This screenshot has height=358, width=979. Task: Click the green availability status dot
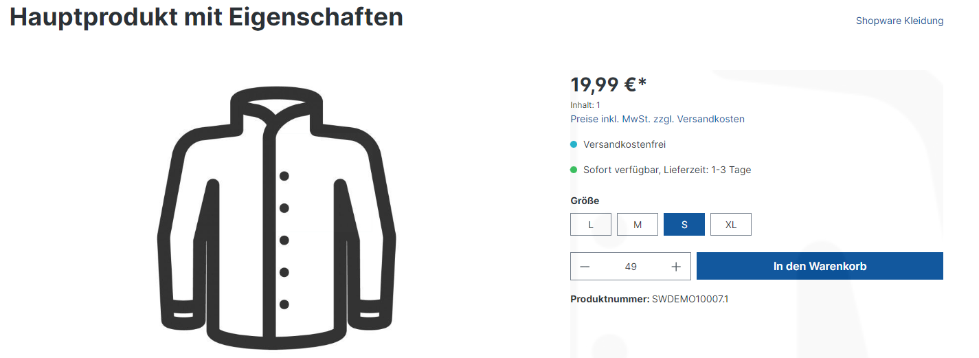574,170
